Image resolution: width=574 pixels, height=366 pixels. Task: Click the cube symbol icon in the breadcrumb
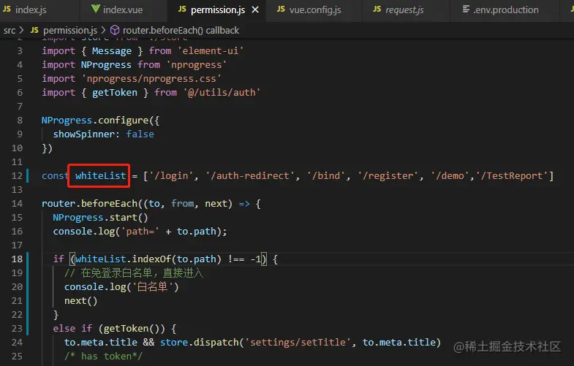(115, 30)
